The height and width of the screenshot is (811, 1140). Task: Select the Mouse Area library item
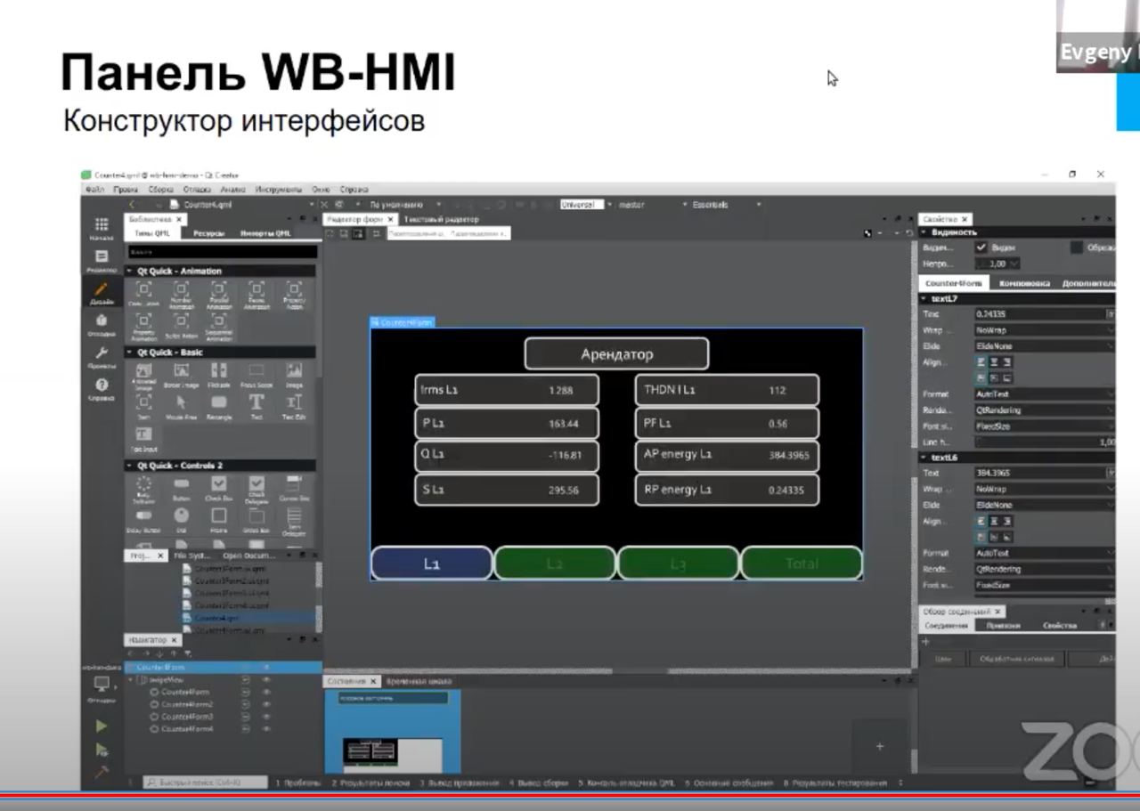pos(181,407)
